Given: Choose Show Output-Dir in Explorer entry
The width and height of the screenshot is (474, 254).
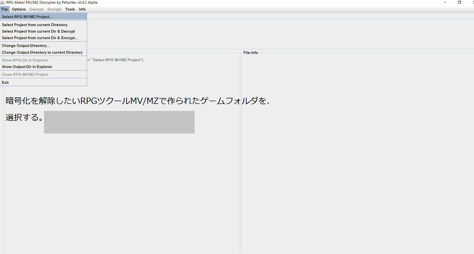Looking at the screenshot, I should coord(44,67).
